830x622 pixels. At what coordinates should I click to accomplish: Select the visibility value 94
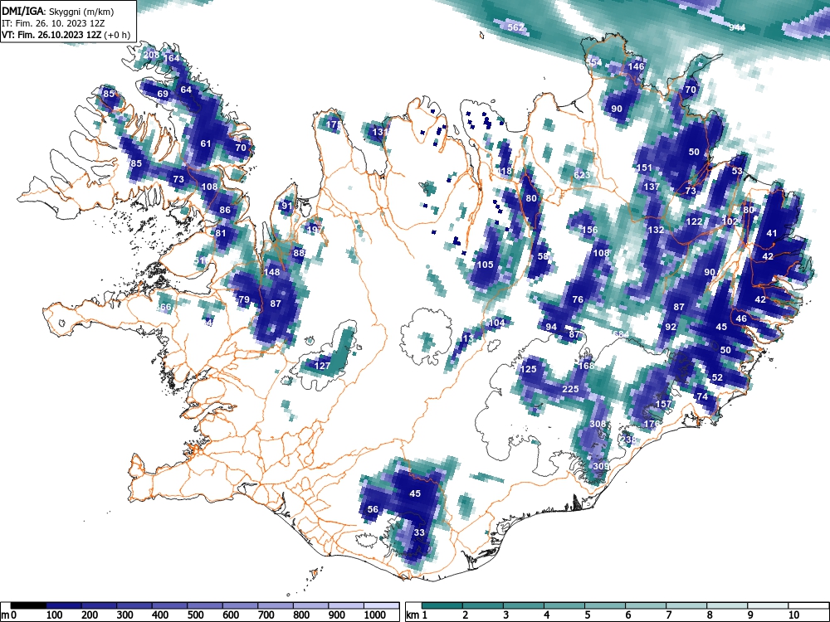point(551,327)
